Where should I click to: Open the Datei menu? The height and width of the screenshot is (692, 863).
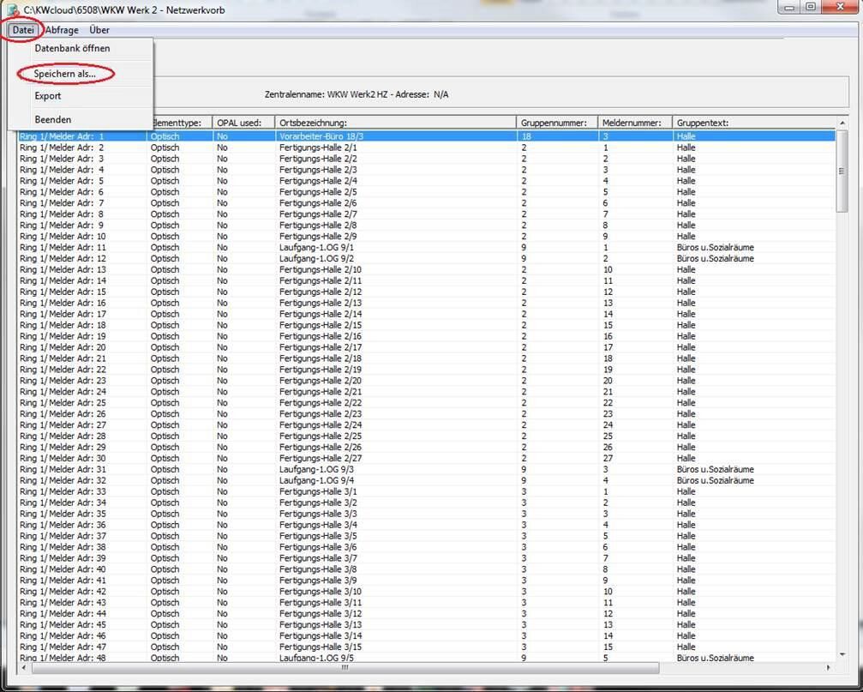pos(23,30)
